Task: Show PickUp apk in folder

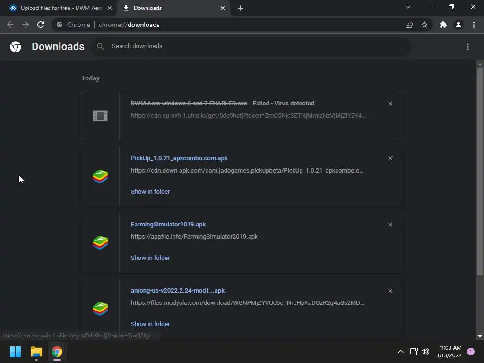Action: (150, 192)
